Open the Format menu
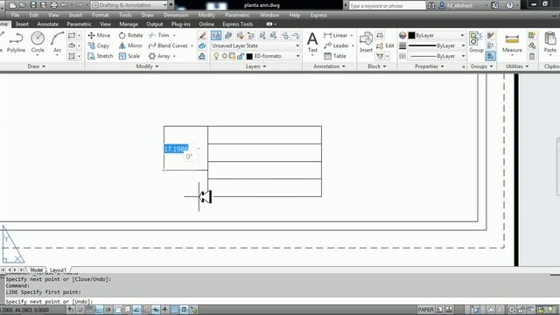 pos(100,15)
